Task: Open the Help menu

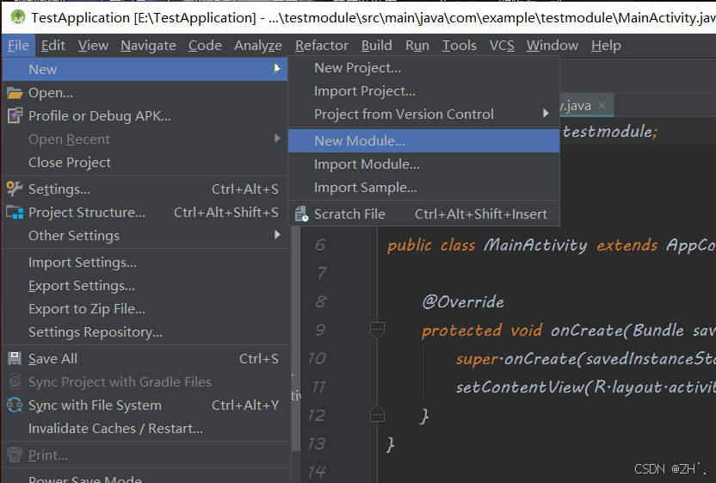Action: point(606,46)
